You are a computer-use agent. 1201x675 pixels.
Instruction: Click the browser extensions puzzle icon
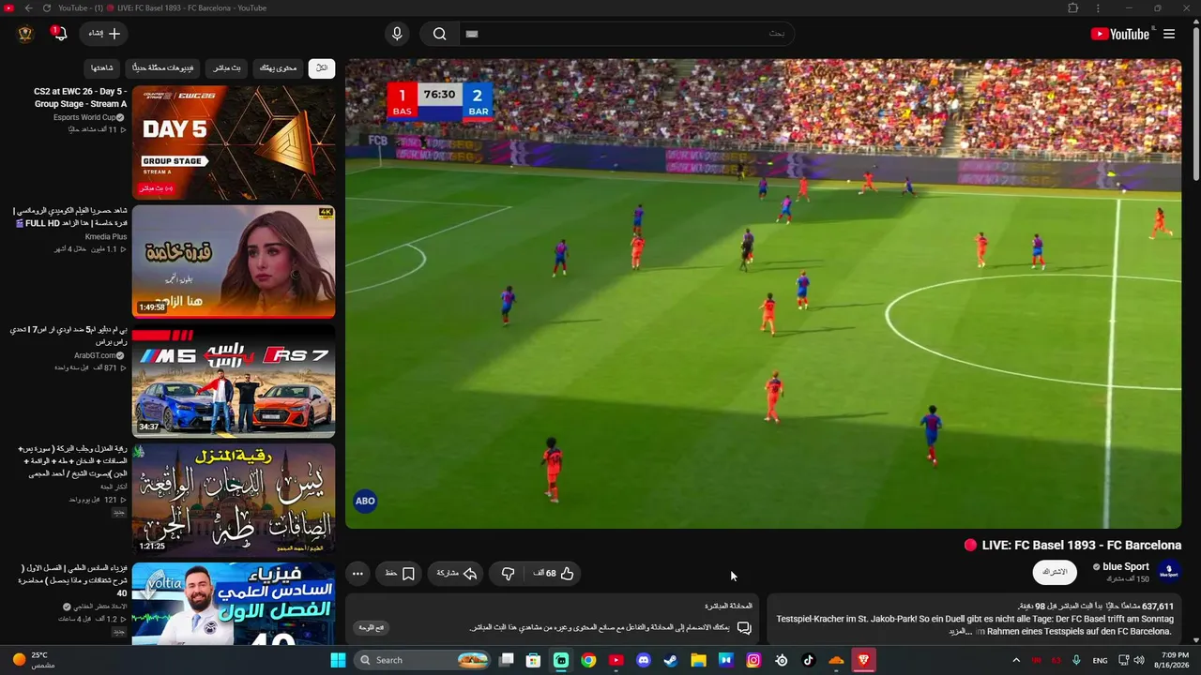point(1073,8)
